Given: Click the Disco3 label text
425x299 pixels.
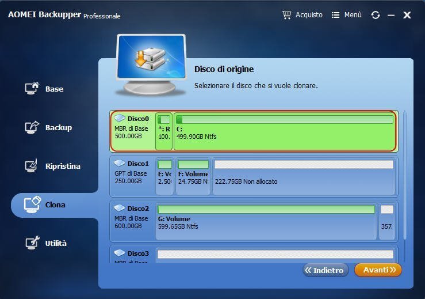Looking at the screenshot, I should [138, 253].
